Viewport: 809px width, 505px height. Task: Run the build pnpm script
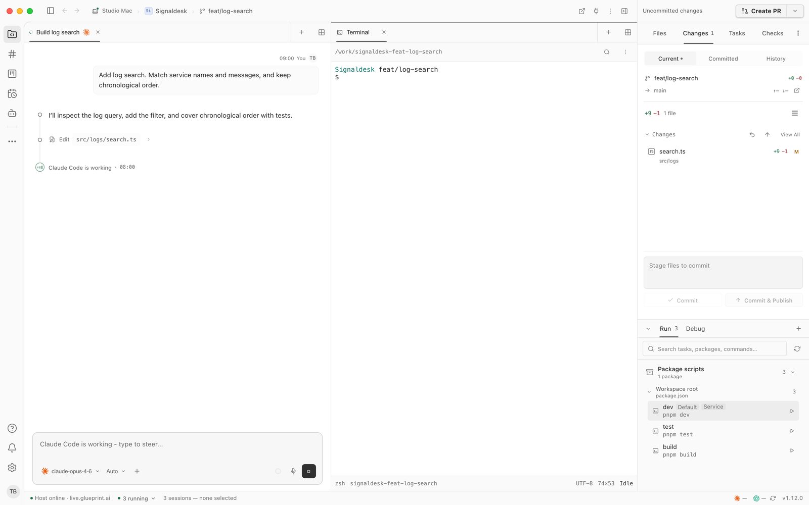point(792,450)
